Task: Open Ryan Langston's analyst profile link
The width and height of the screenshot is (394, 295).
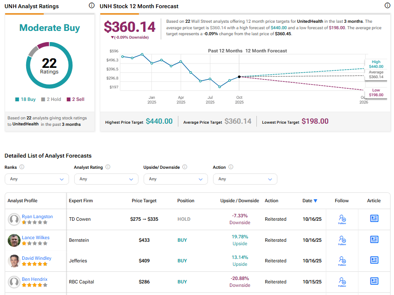Action: coord(37,216)
